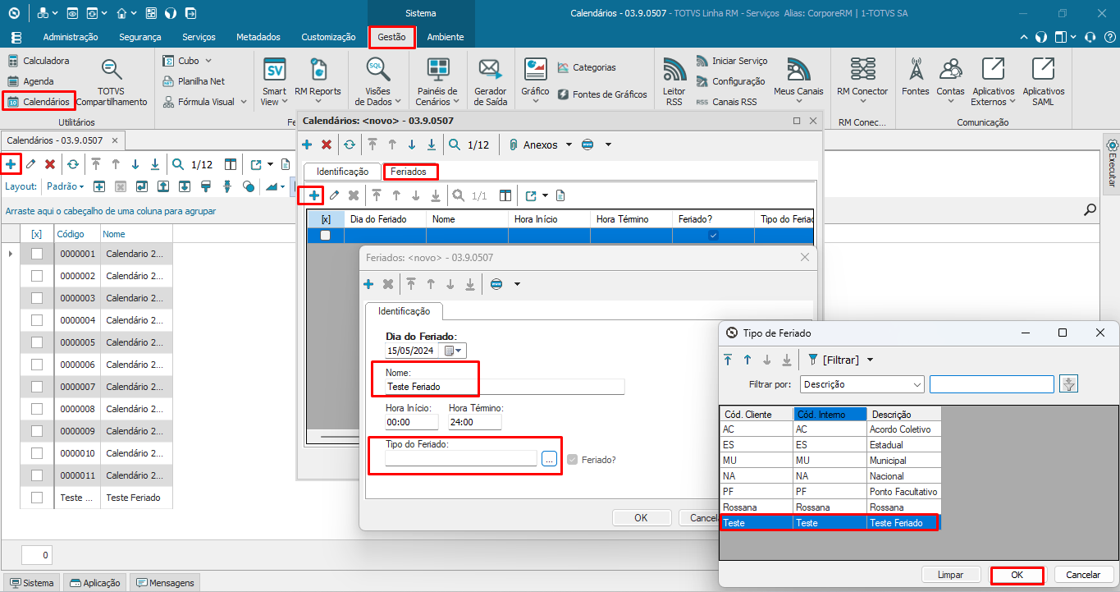
Task: Tick the checkbox for row 0000007
Action: click(37, 387)
